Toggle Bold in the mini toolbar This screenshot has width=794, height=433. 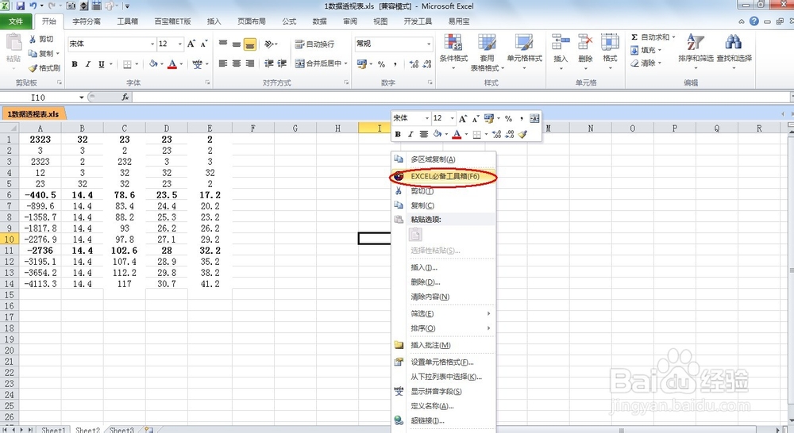coord(398,134)
